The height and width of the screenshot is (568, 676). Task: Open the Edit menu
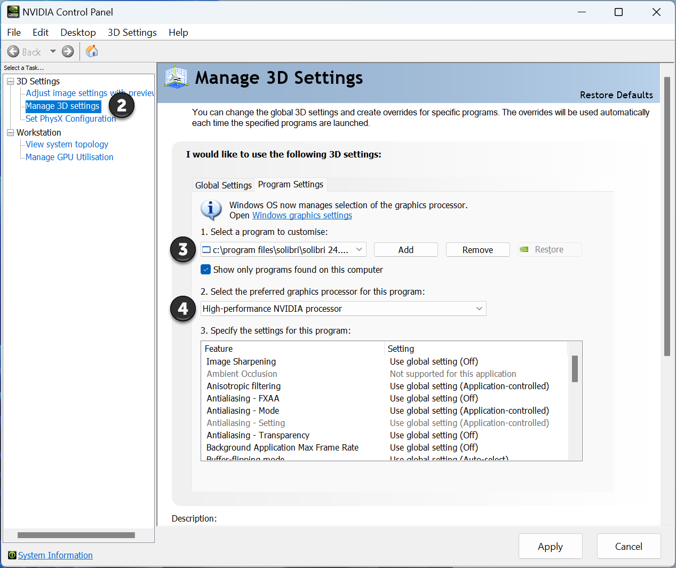pyautogui.click(x=41, y=33)
